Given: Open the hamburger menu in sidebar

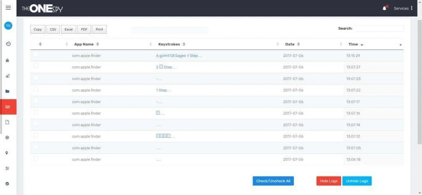Looking at the screenshot, I should [8, 7].
